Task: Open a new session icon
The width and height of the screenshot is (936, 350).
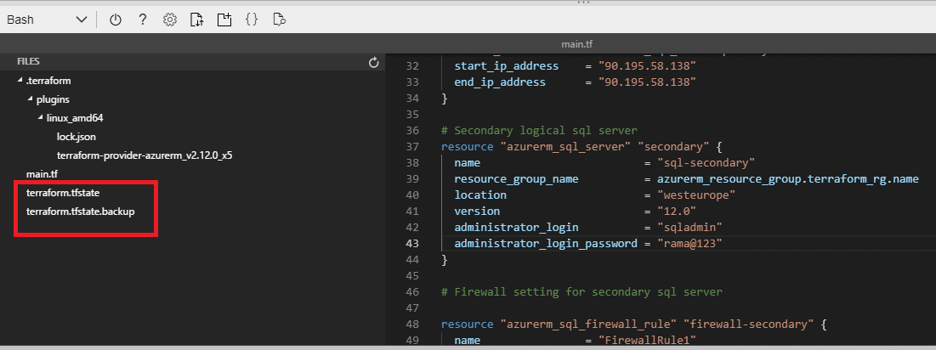Action: [224, 20]
